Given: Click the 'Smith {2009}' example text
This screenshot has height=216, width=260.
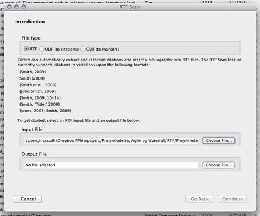Looking at the screenshot, I should point(32,78).
